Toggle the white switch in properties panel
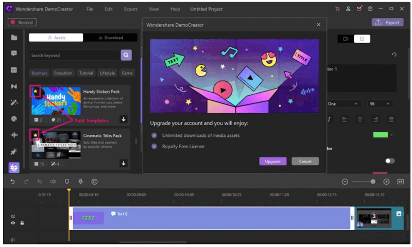 390,161
